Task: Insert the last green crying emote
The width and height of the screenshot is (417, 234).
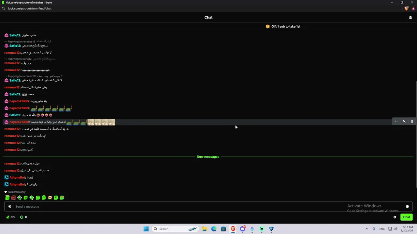Action: 62,198
